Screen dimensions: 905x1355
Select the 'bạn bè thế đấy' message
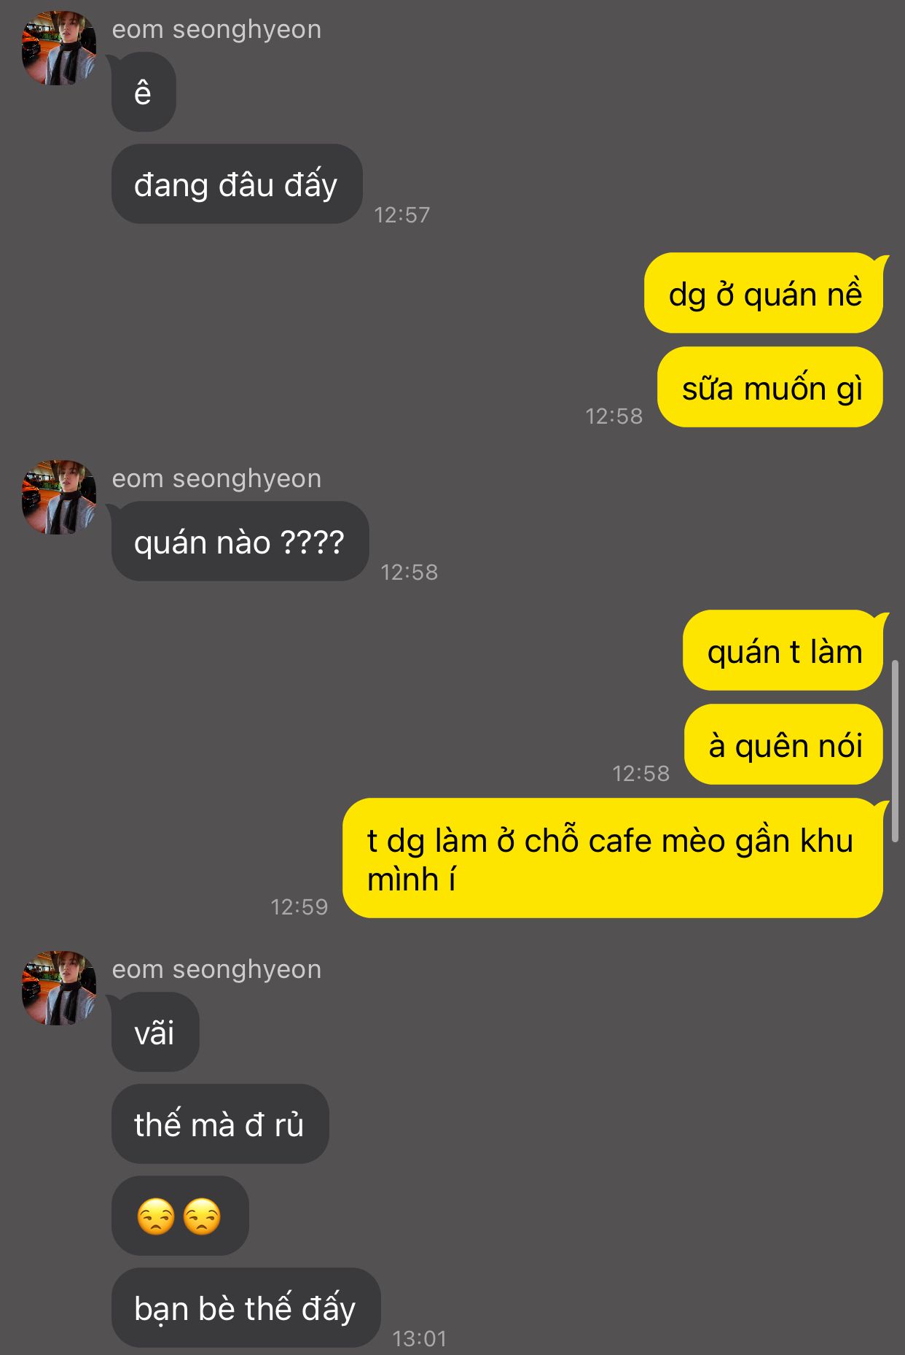click(x=246, y=1308)
